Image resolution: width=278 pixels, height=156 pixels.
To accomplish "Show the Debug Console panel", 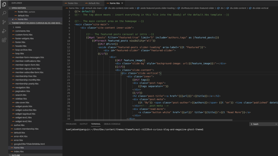I will point(112,124).
